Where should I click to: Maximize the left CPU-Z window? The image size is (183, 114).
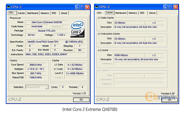pyautogui.click(x=82, y=7)
